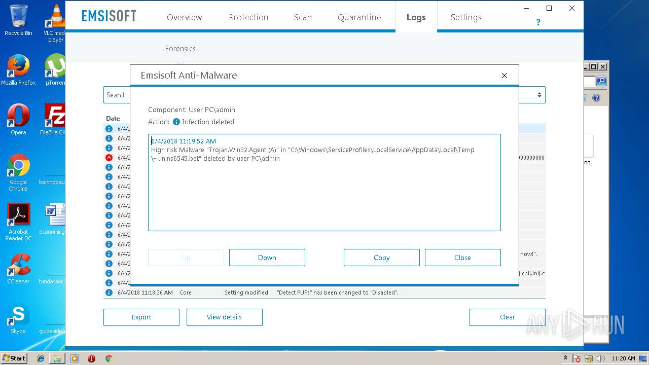Screen dimensions: 649x365
Task: Launch VLC media player from desktop
Action: (55, 23)
